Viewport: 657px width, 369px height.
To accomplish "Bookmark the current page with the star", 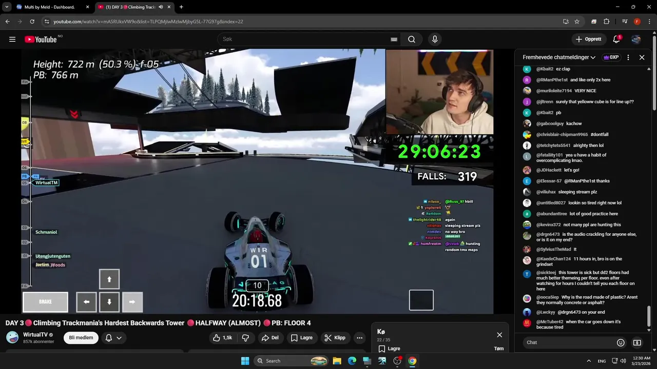I will (577, 22).
